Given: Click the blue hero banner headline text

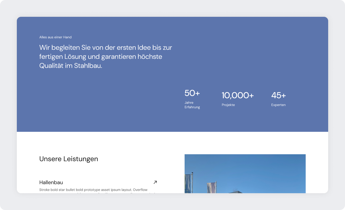Looking at the screenshot, I should coord(105,56).
